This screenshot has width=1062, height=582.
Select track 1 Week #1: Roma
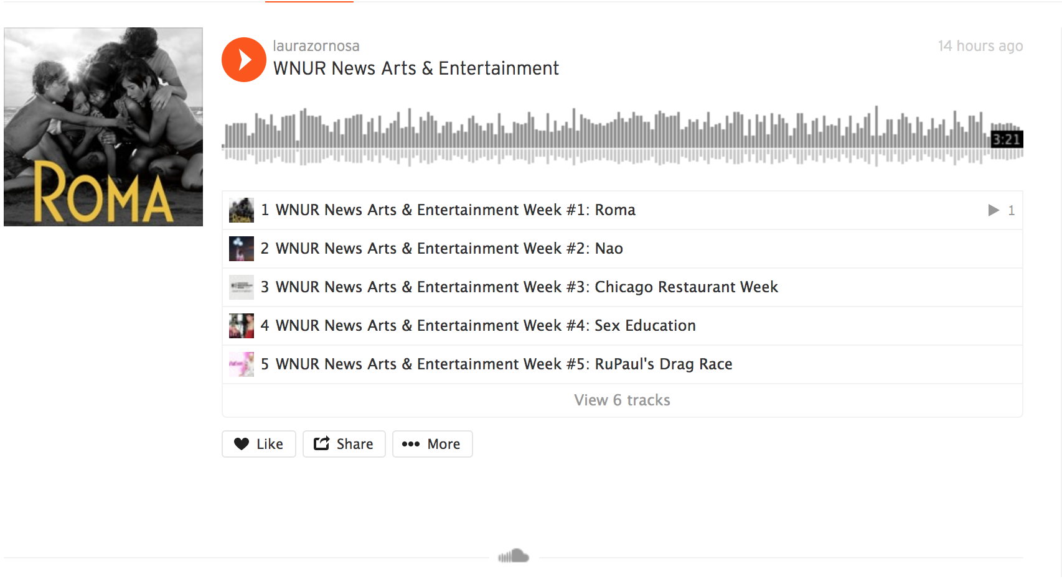pyautogui.click(x=623, y=210)
